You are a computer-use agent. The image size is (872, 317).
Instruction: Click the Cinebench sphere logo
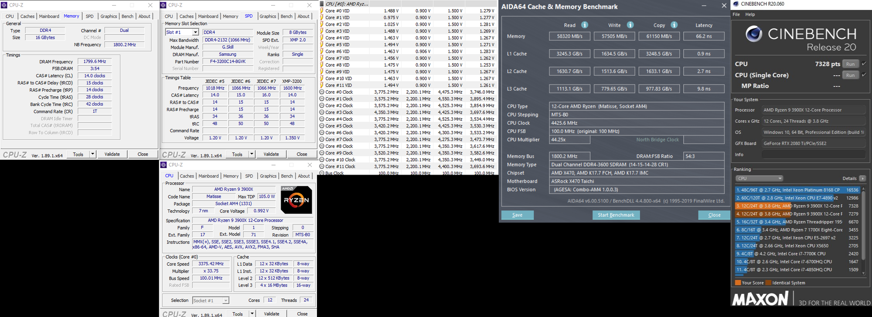754,34
